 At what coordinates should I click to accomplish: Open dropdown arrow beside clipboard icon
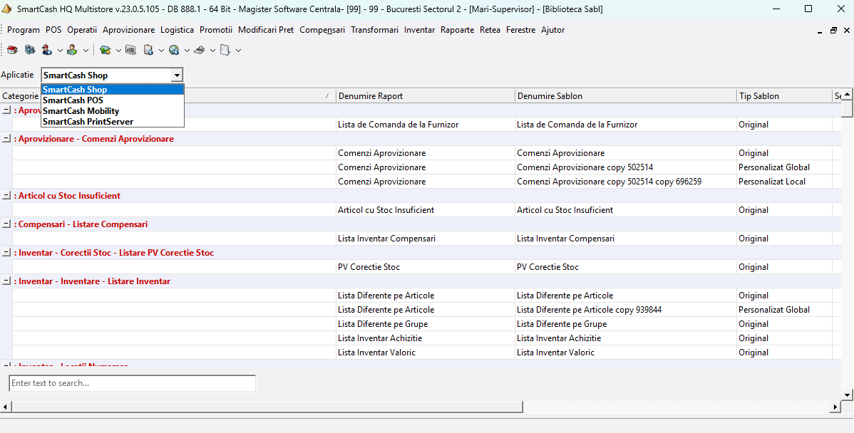161,51
